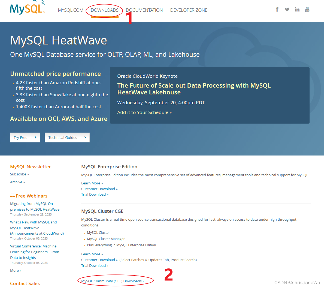Select the DOWNLOADS navigation tab
This screenshot has width=324, height=287.
pyautogui.click(x=105, y=10)
